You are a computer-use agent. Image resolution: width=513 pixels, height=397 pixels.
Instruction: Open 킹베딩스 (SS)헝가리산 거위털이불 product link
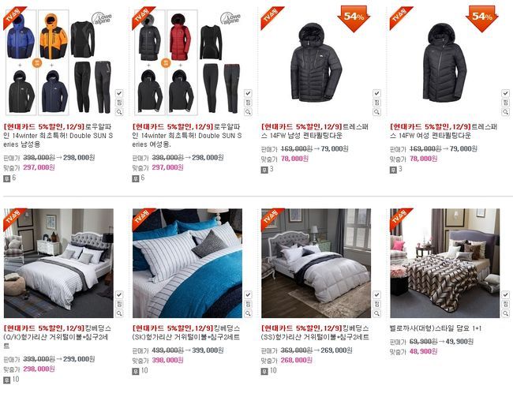[x=315, y=332]
